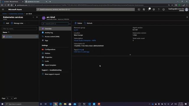Open Manage view options
189x106 pixels.
coord(17,23)
